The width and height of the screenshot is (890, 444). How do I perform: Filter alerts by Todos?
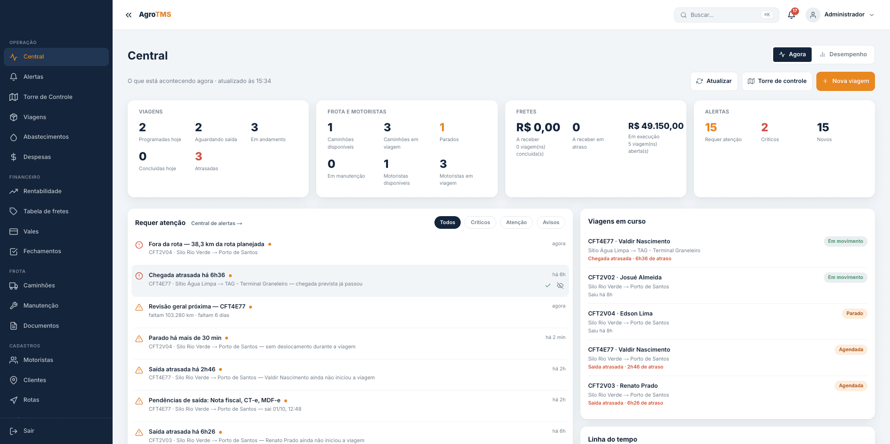tap(448, 223)
